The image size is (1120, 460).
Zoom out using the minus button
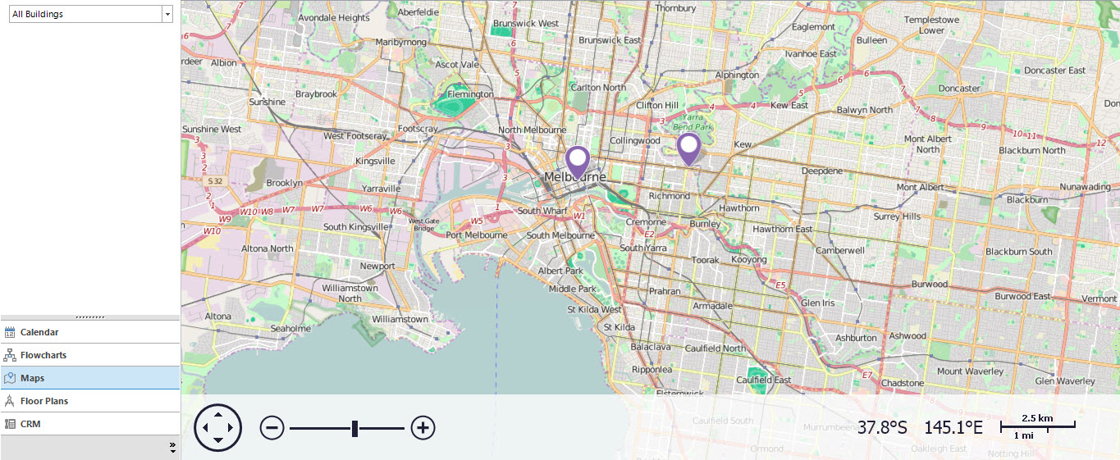272,427
